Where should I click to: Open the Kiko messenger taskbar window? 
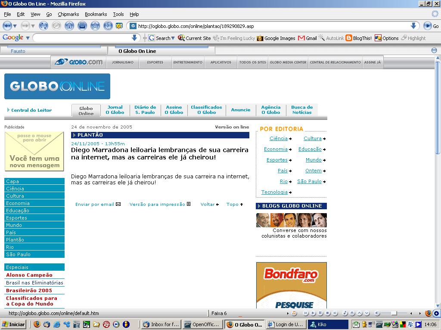(x=328, y=324)
